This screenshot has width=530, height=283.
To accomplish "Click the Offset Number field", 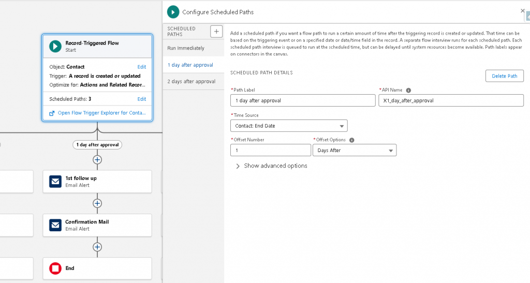I will (x=270, y=151).
